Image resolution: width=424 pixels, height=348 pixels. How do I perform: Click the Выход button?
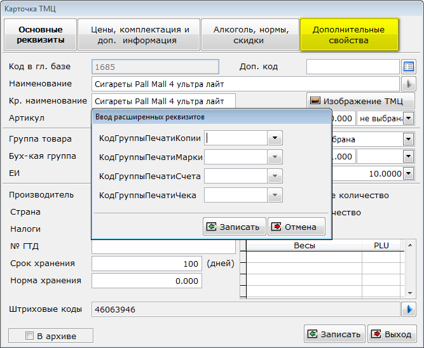tap(392, 334)
